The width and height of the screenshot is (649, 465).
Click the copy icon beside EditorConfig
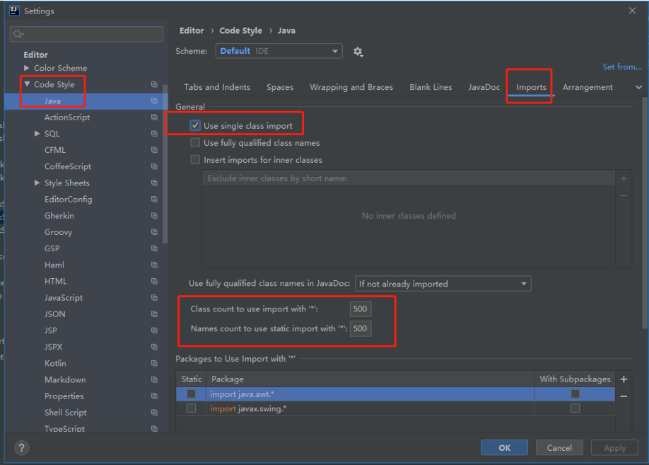coord(154,200)
